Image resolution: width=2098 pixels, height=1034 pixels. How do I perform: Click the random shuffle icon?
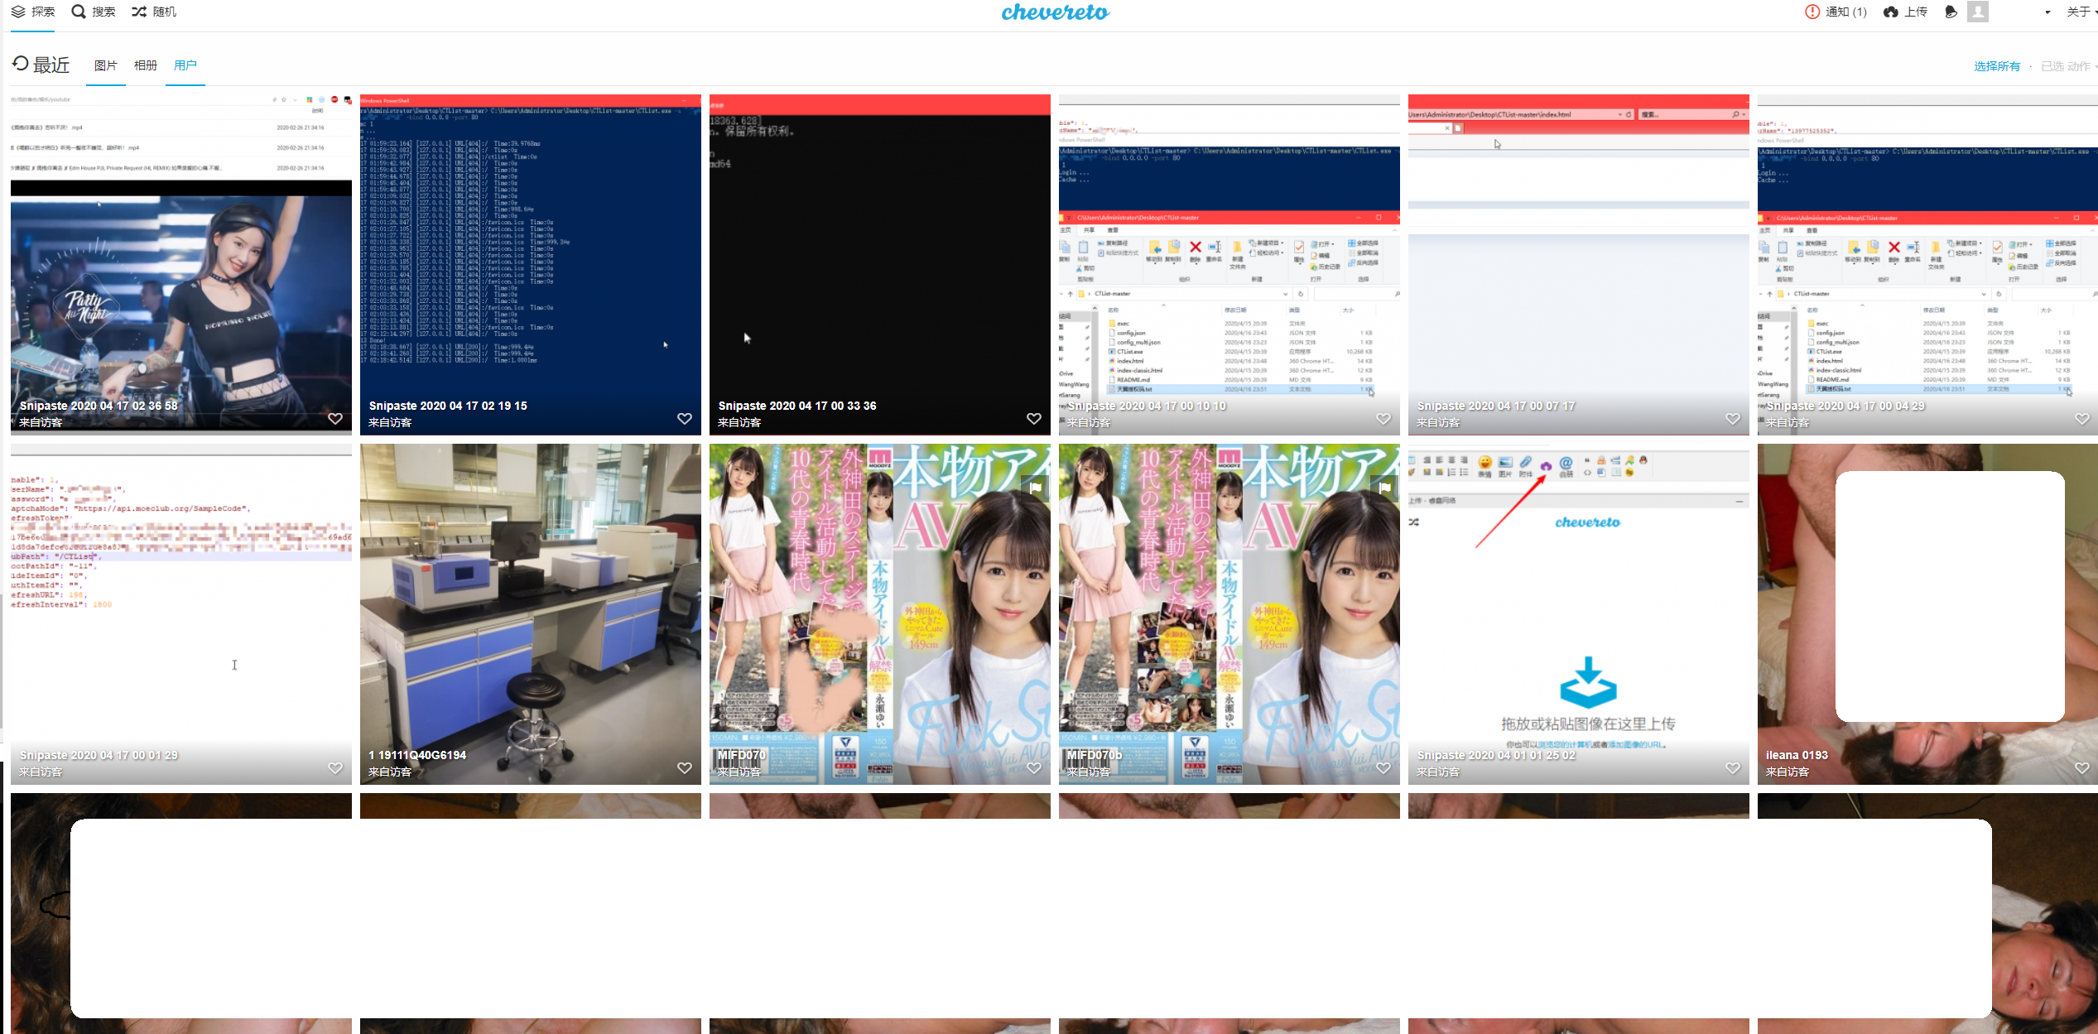139,12
